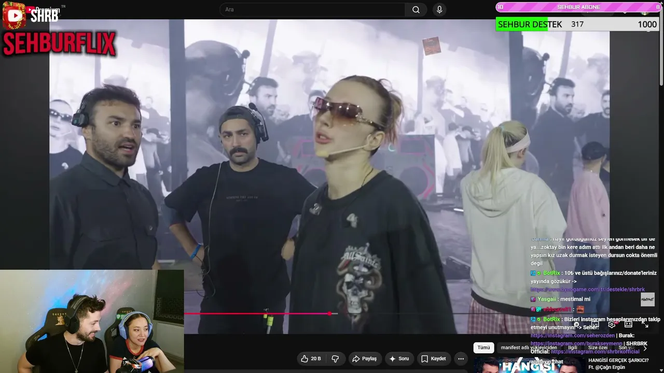
Task: Open the instagram.com/shrbrkofficial chat link
Action: [595, 352]
